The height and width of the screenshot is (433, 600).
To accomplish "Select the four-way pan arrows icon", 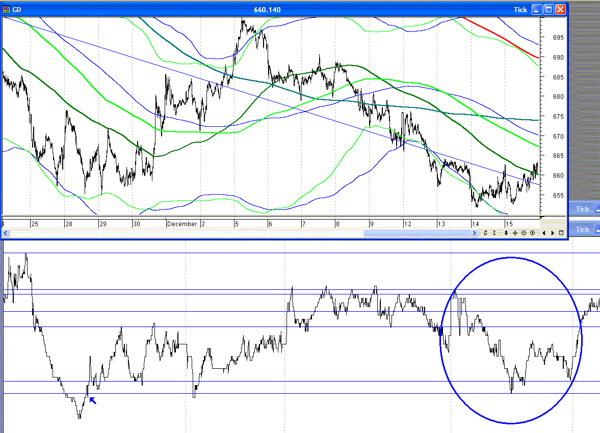I will (x=515, y=233).
